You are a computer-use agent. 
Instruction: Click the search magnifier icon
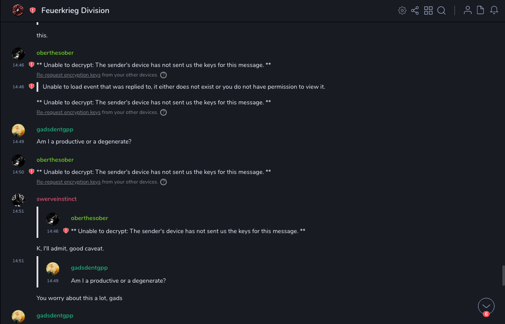click(x=441, y=10)
